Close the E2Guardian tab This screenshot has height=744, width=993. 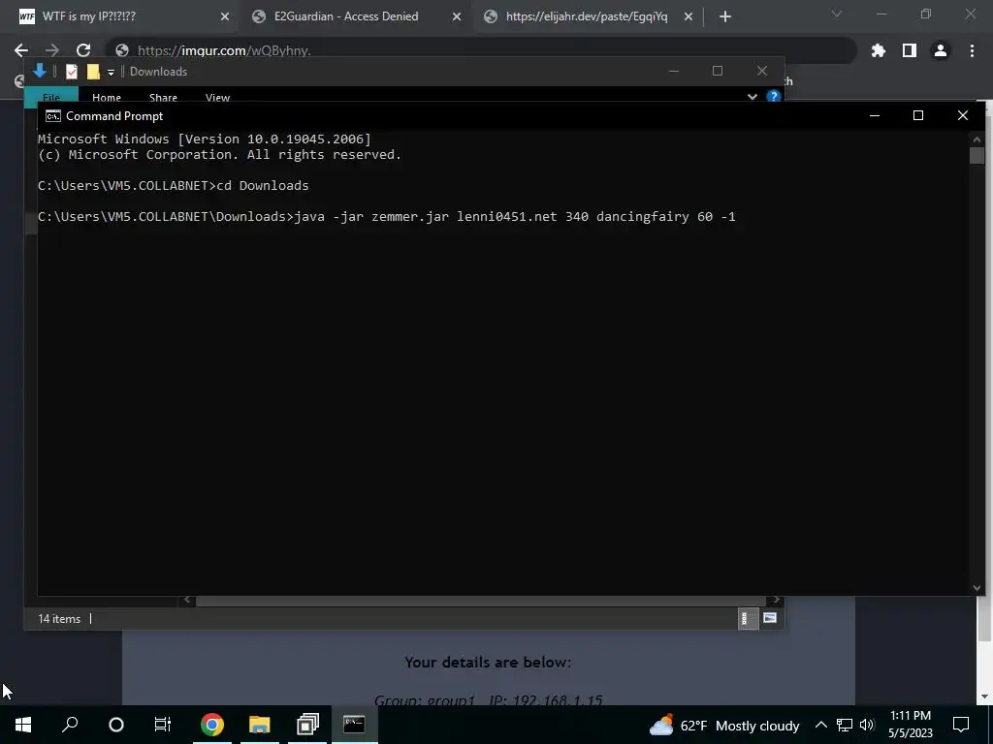click(457, 17)
